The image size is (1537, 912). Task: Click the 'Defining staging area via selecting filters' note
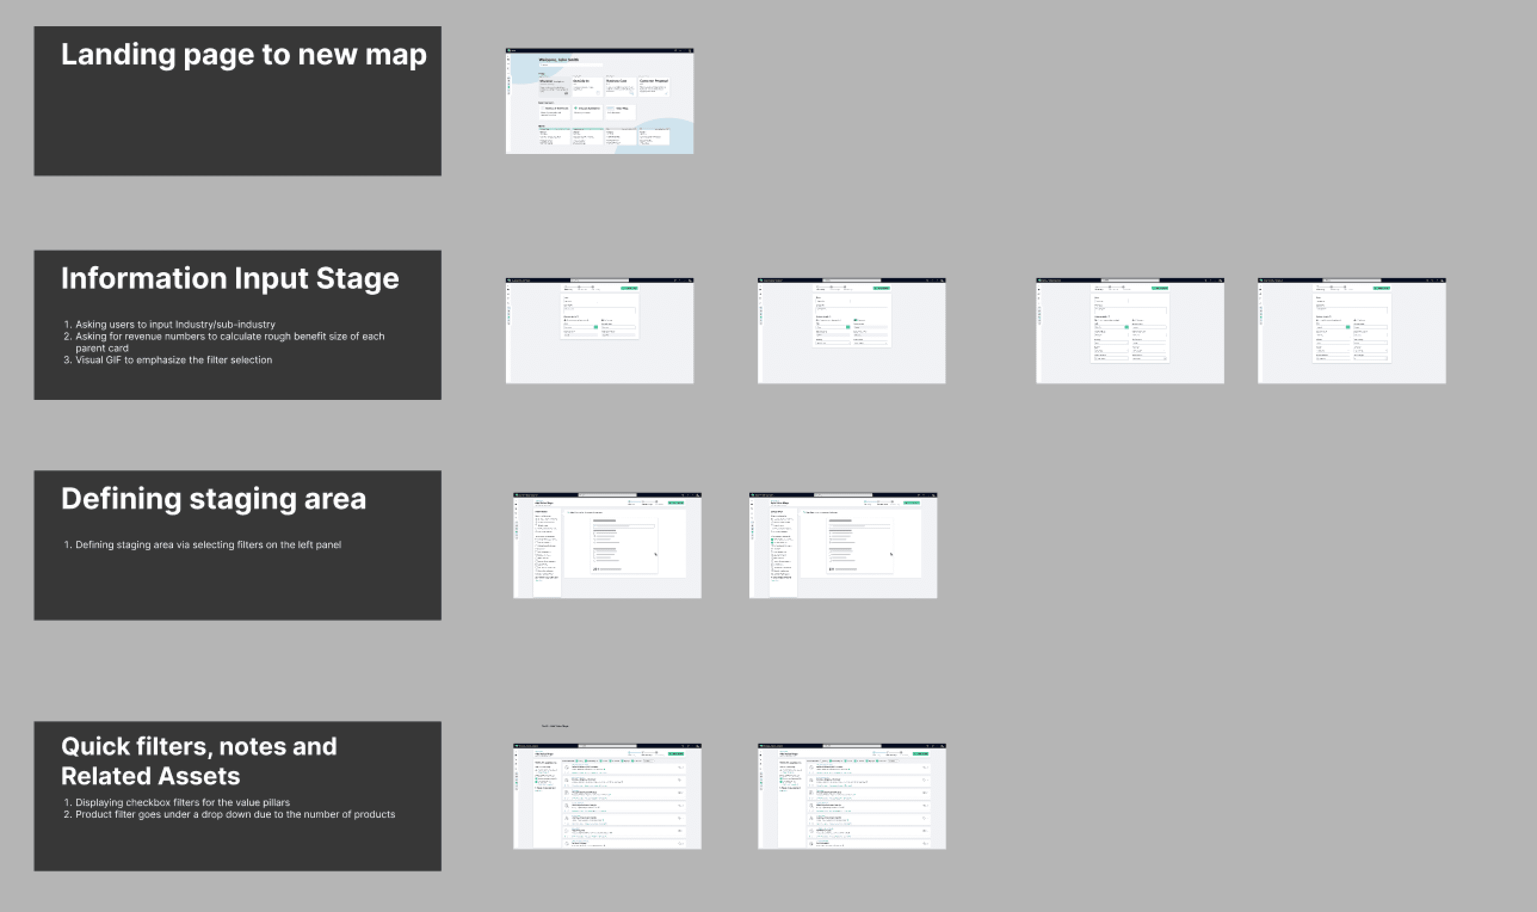click(208, 544)
